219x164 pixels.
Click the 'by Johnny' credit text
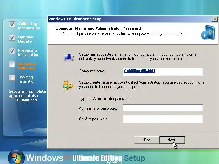pyautogui.click(x=115, y=162)
